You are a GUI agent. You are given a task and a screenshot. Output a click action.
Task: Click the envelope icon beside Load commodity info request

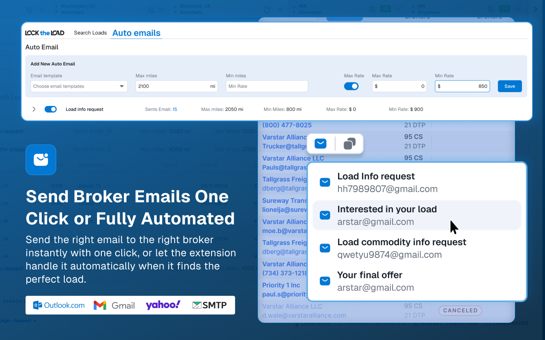(x=325, y=248)
